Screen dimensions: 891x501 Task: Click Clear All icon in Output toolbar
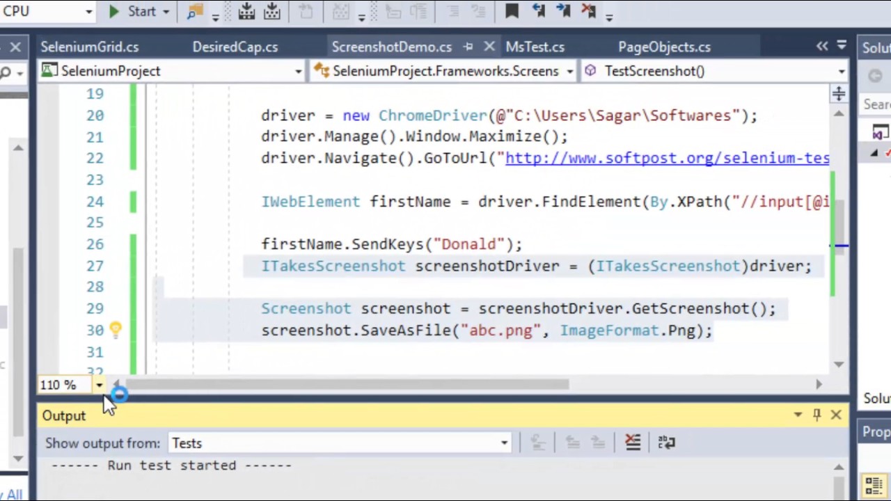pyautogui.click(x=633, y=443)
